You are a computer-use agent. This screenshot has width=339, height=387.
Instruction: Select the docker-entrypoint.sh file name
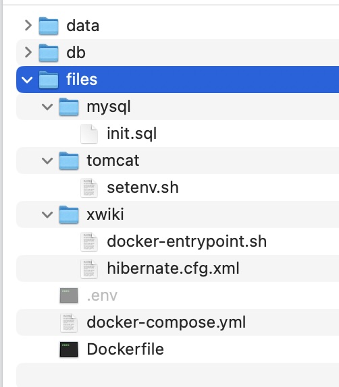click(x=186, y=241)
